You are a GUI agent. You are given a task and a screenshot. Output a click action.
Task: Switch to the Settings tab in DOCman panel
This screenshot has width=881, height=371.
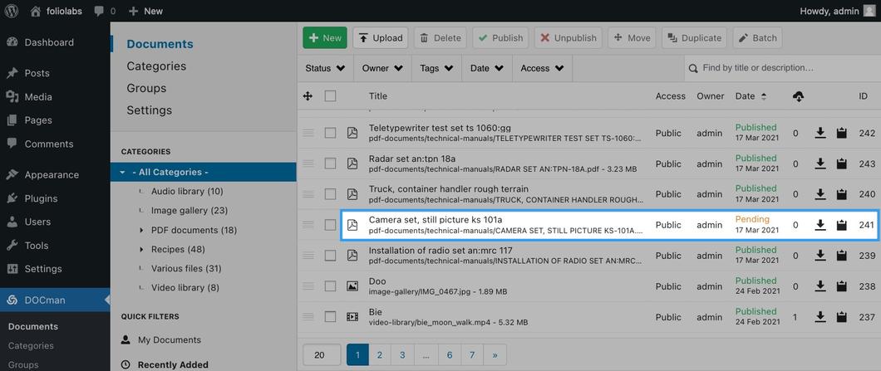tap(149, 110)
